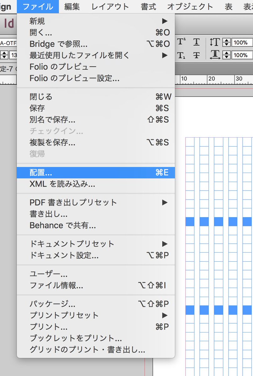The image size is (253, 376).
Task: Choose パッケージ... menu item
Action: [x=96, y=304]
